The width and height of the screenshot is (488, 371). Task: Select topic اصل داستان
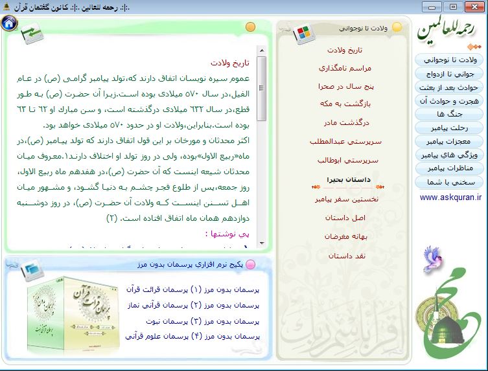[345, 218]
